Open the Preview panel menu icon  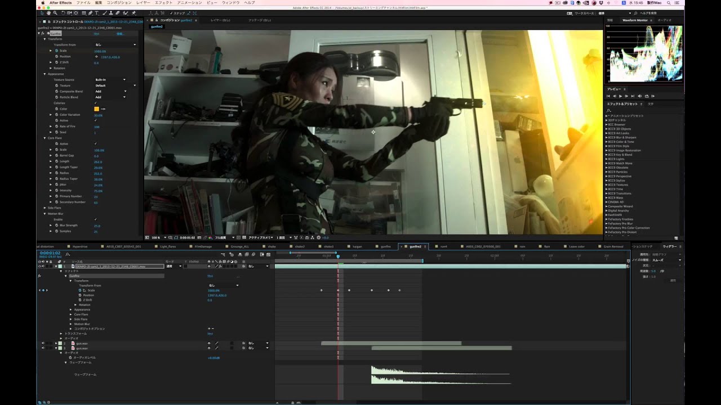tap(624, 89)
